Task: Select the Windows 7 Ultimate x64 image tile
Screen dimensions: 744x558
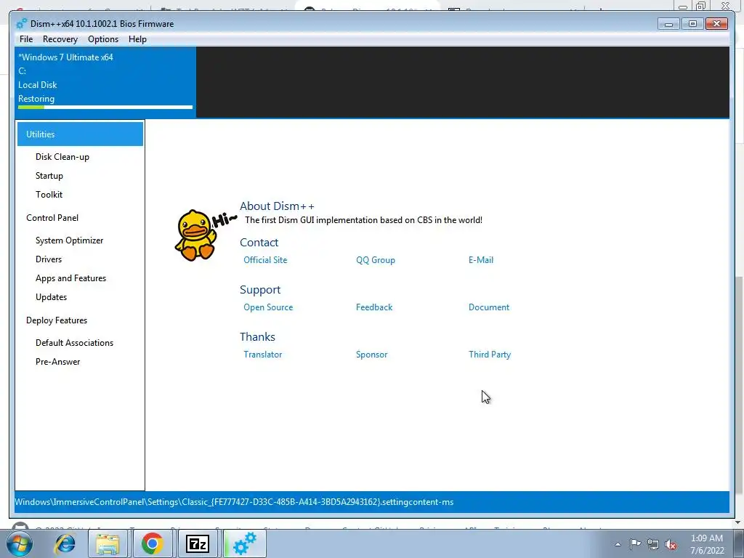Action: tap(105, 81)
